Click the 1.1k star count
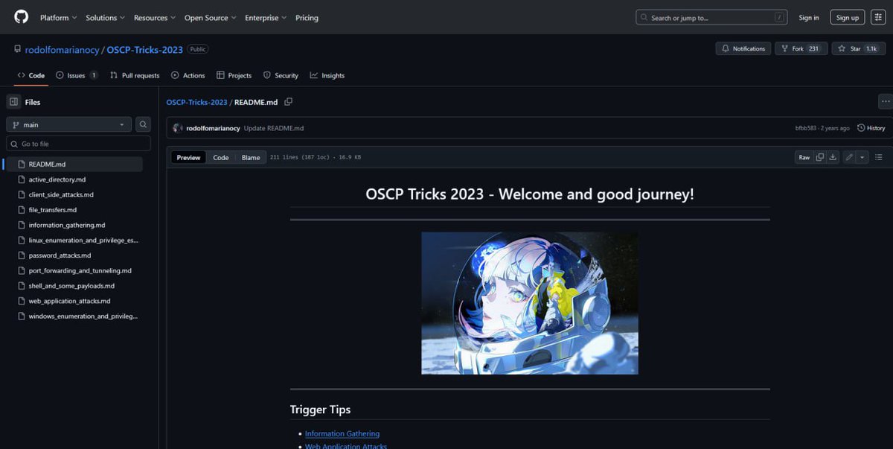Image resolution: width=893 pixels, height=449 pixels. 871,48
